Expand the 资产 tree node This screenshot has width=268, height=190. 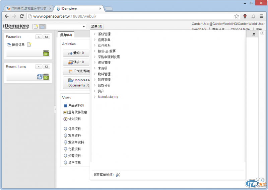95,91
